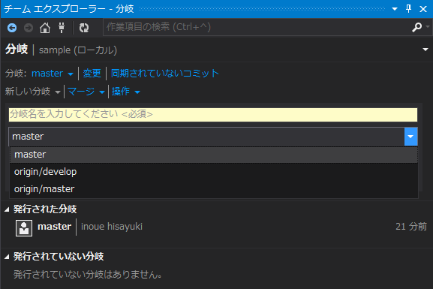The height and width of the screenshot is (289, 433).
Task: Focus the work item search box
Action: [257, 27]
